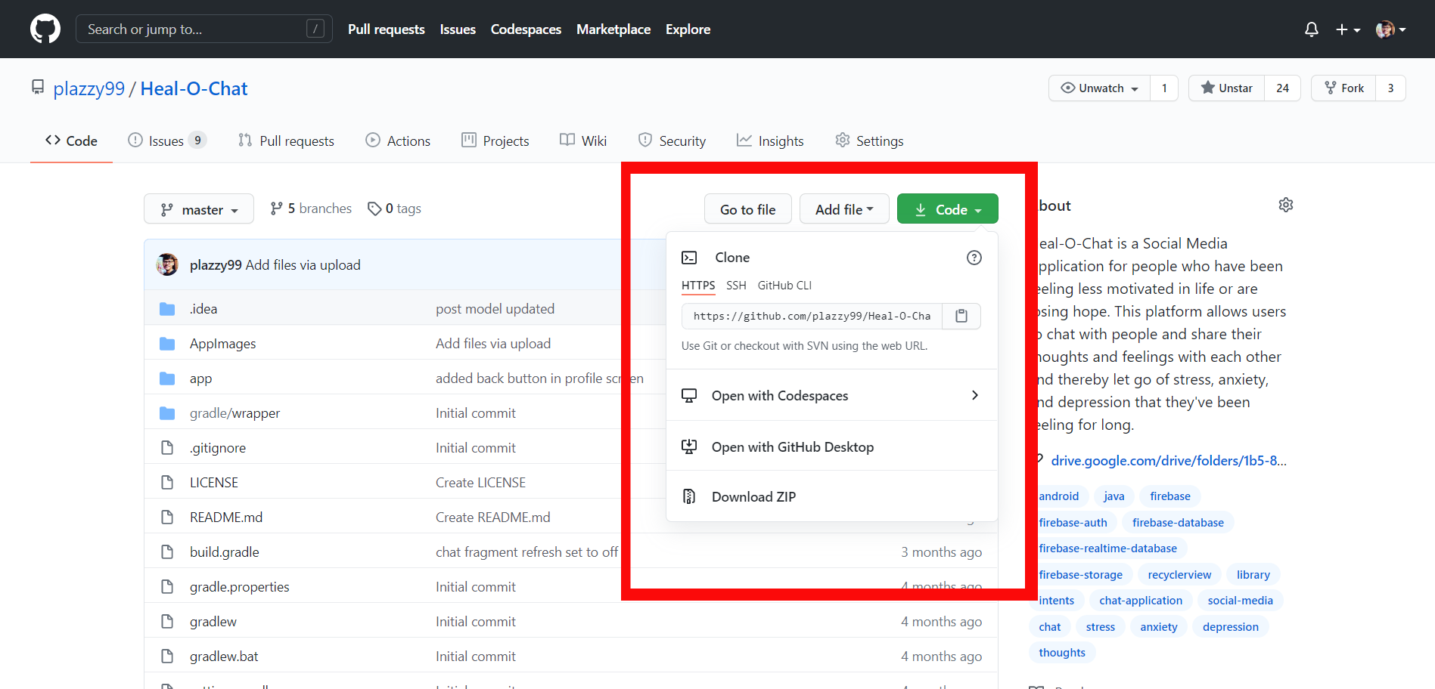Toggle the green Code dropdown
Screen dimensions: 1435x689
948,209
